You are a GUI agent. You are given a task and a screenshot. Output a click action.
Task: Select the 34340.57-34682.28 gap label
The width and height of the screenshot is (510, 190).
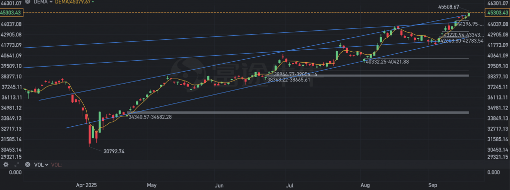pyautogui.click(x=150, y=116)
